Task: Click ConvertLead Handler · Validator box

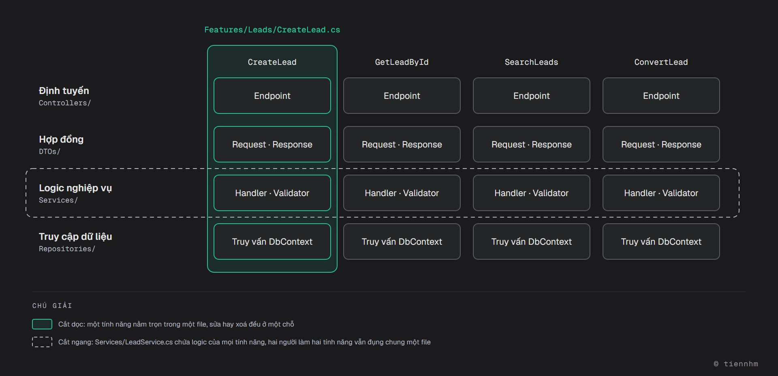Action: (x=661, y=193)
